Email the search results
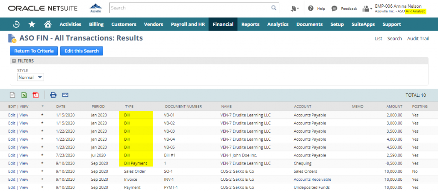438x191 pixels. (65, 95)
